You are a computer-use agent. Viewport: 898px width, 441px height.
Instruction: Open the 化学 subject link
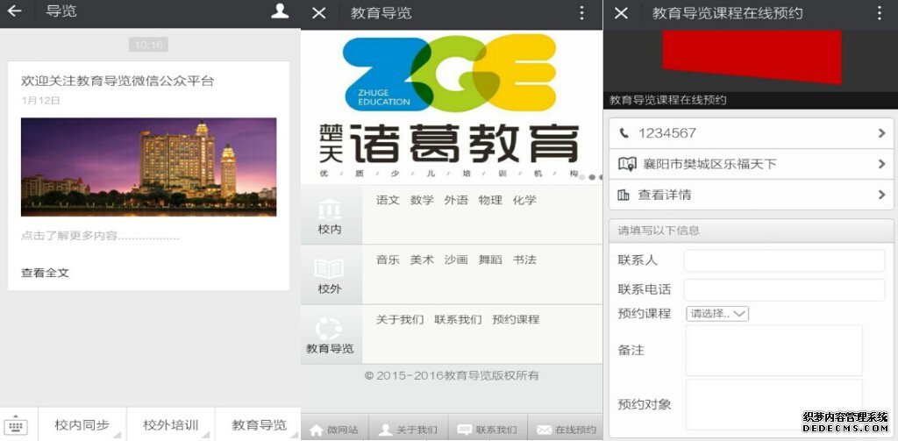tap(524, 201)
